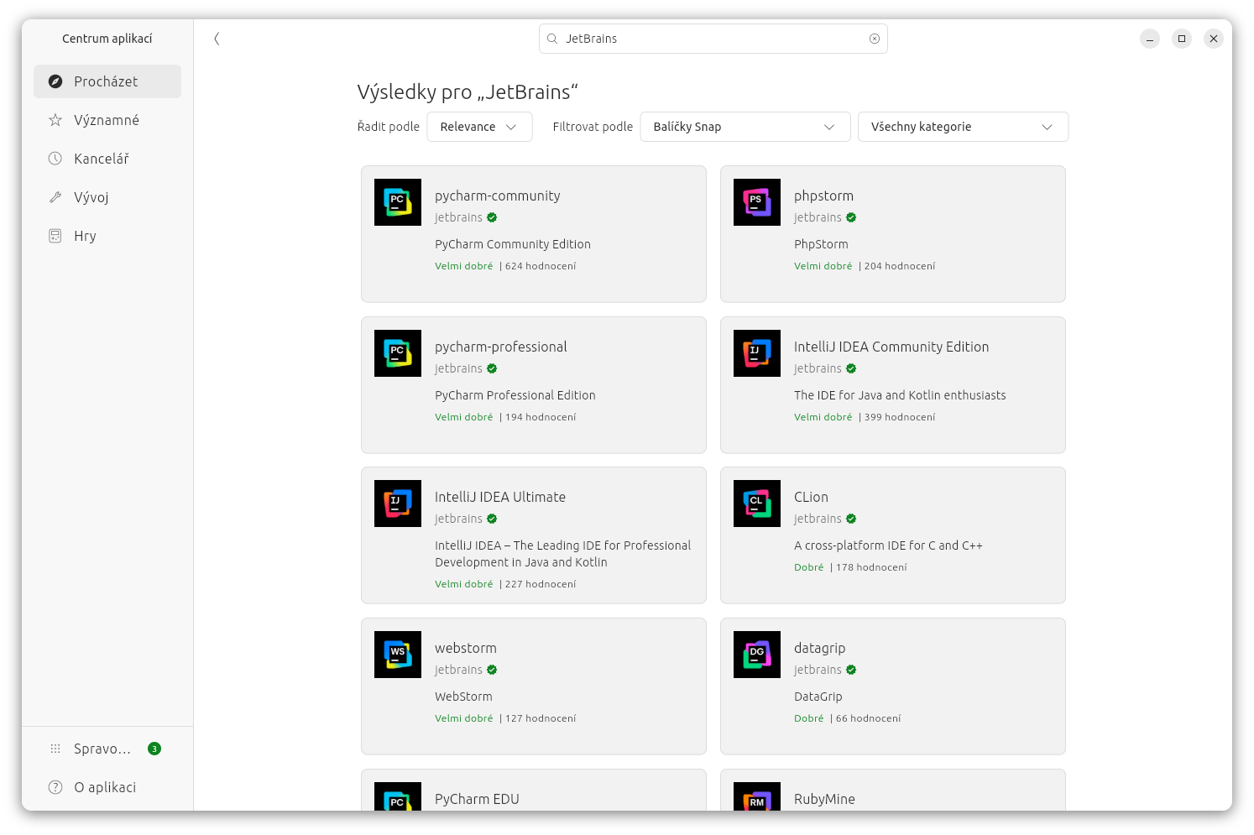
Task: Select the PyCharm EDU icon
Action: [x=397, y=803]
